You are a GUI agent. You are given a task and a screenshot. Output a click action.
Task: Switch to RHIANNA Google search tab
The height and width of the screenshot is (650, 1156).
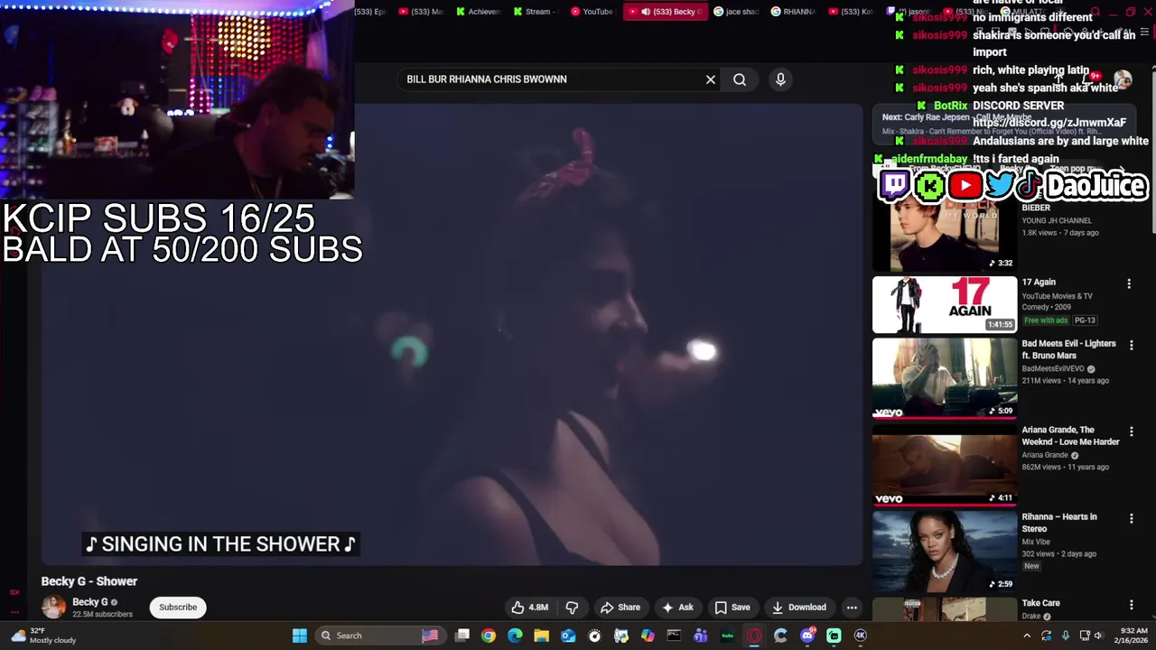[x=794, y=12]
